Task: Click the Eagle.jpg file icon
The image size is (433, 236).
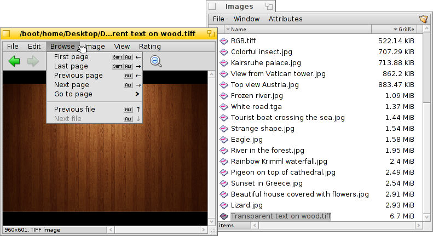Action: (x=223, y=140)
